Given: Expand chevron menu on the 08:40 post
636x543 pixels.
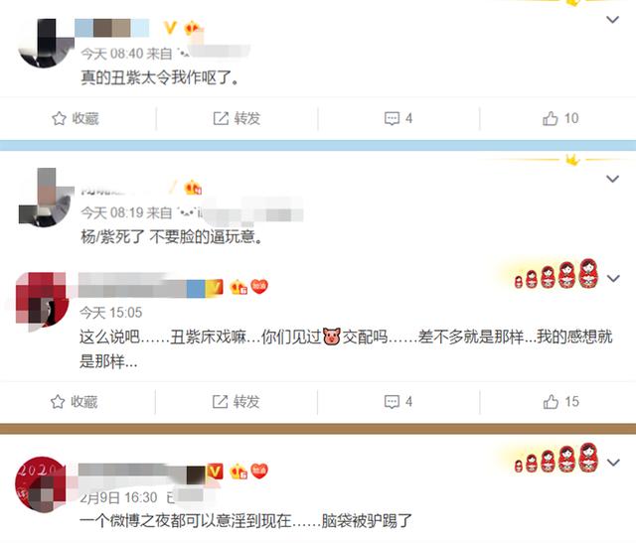Looking at the screenshot, I should click(612, 19).
